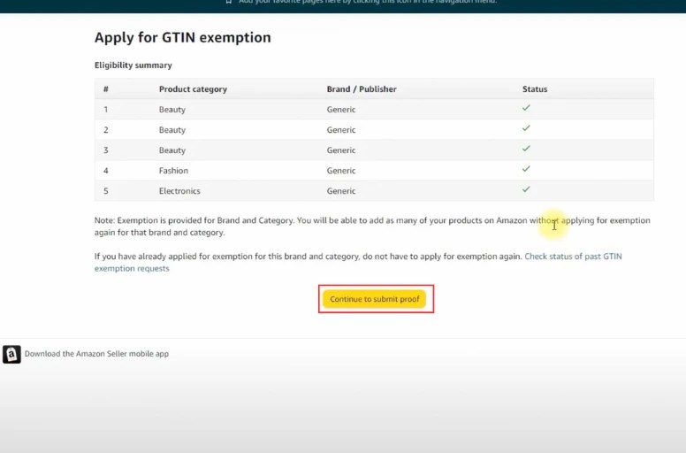Click the green checkmark in row 2

[526, 128]
